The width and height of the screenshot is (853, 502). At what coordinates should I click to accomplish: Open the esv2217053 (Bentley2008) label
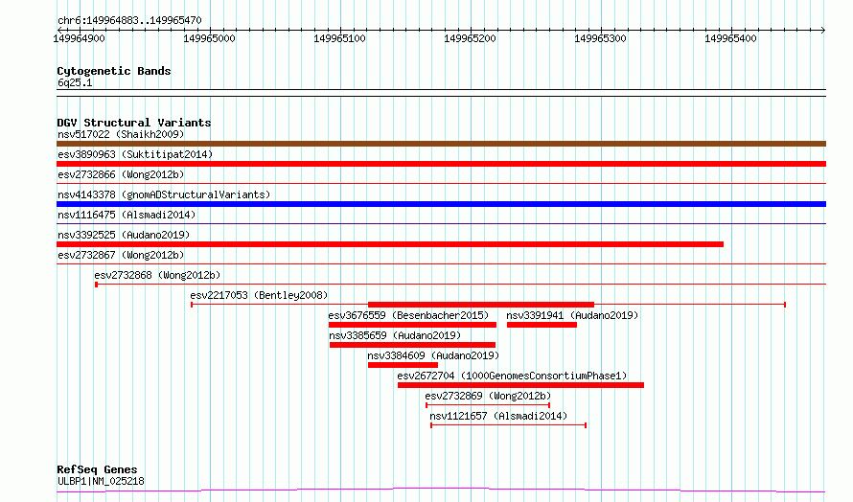[259, 295]
